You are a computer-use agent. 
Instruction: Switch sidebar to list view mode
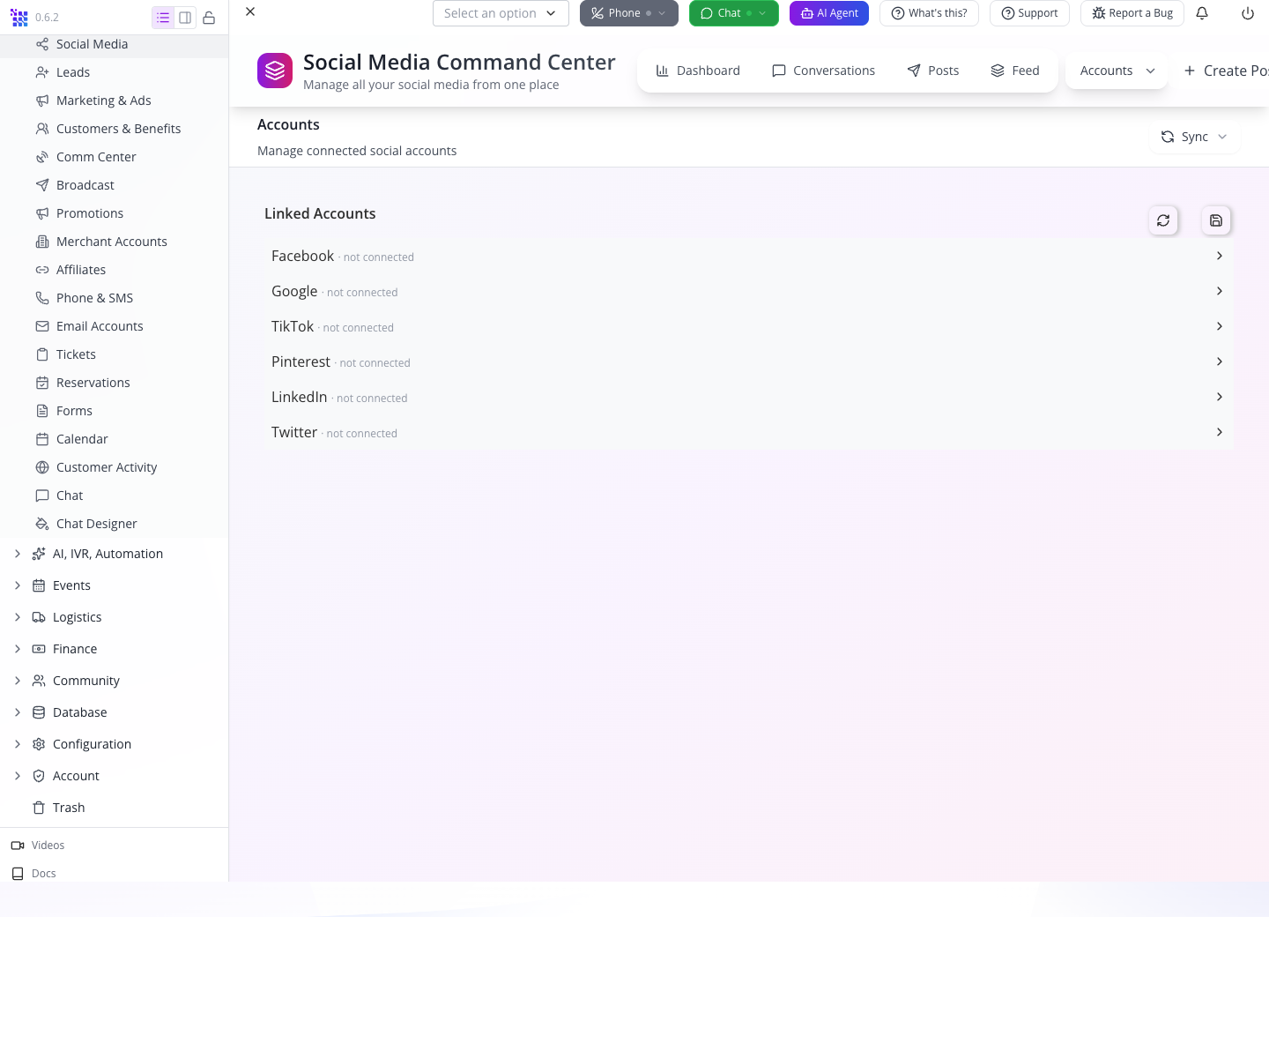[163, 18]
